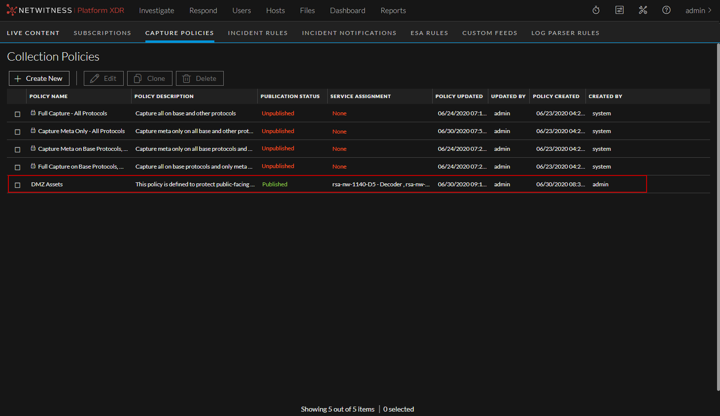Viewport: 720px width, 416px height.
Task: Sort by Publication Status column header
Action: click(x=290, y=97)
